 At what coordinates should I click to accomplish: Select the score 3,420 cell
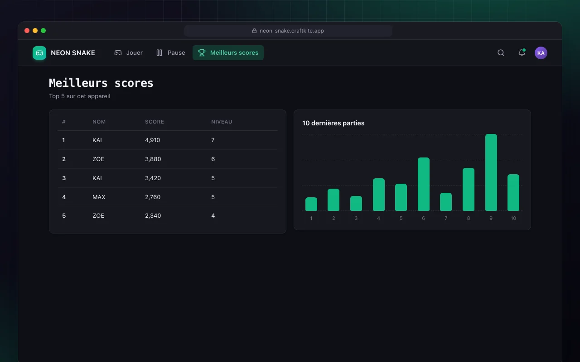point(153,178)
